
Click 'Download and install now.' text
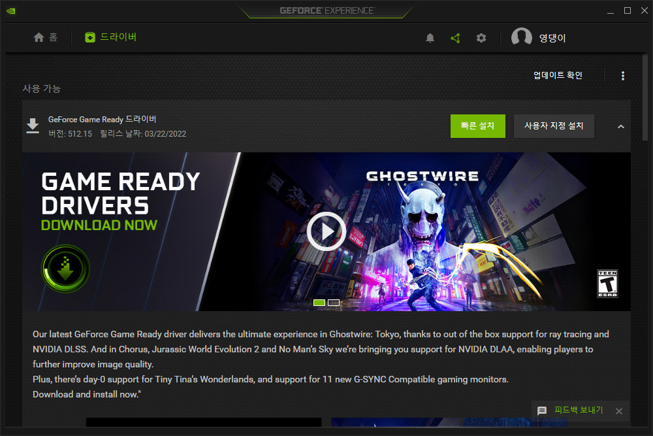click(x=87, y=394)
